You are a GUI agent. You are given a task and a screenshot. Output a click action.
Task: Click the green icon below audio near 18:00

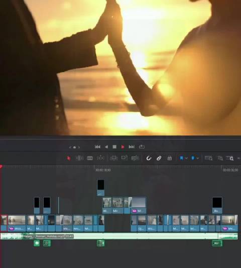(101, 243)
